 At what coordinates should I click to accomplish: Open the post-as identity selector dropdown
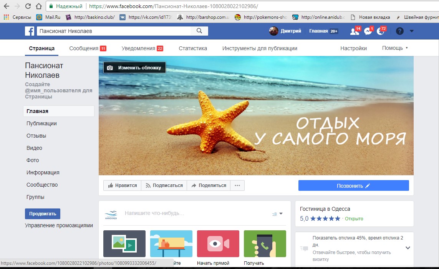(x=277, y=214)
